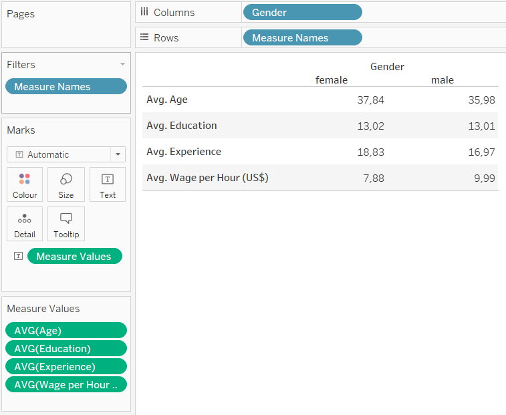Click Avg. Wage per Hour (US$) row label
Image resolution: width=506 pixels, height=415 pixels.
[207, 178]
